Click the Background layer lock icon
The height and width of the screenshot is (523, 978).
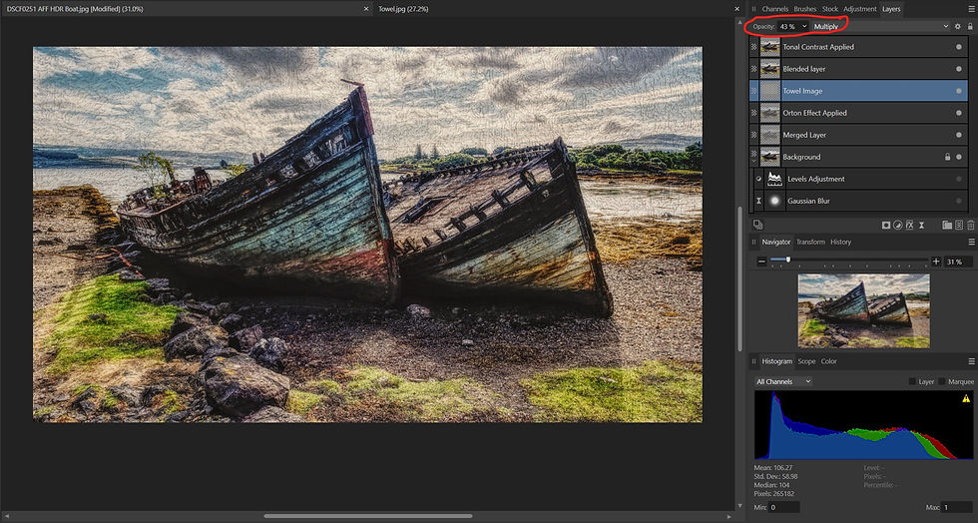[947, 158]
